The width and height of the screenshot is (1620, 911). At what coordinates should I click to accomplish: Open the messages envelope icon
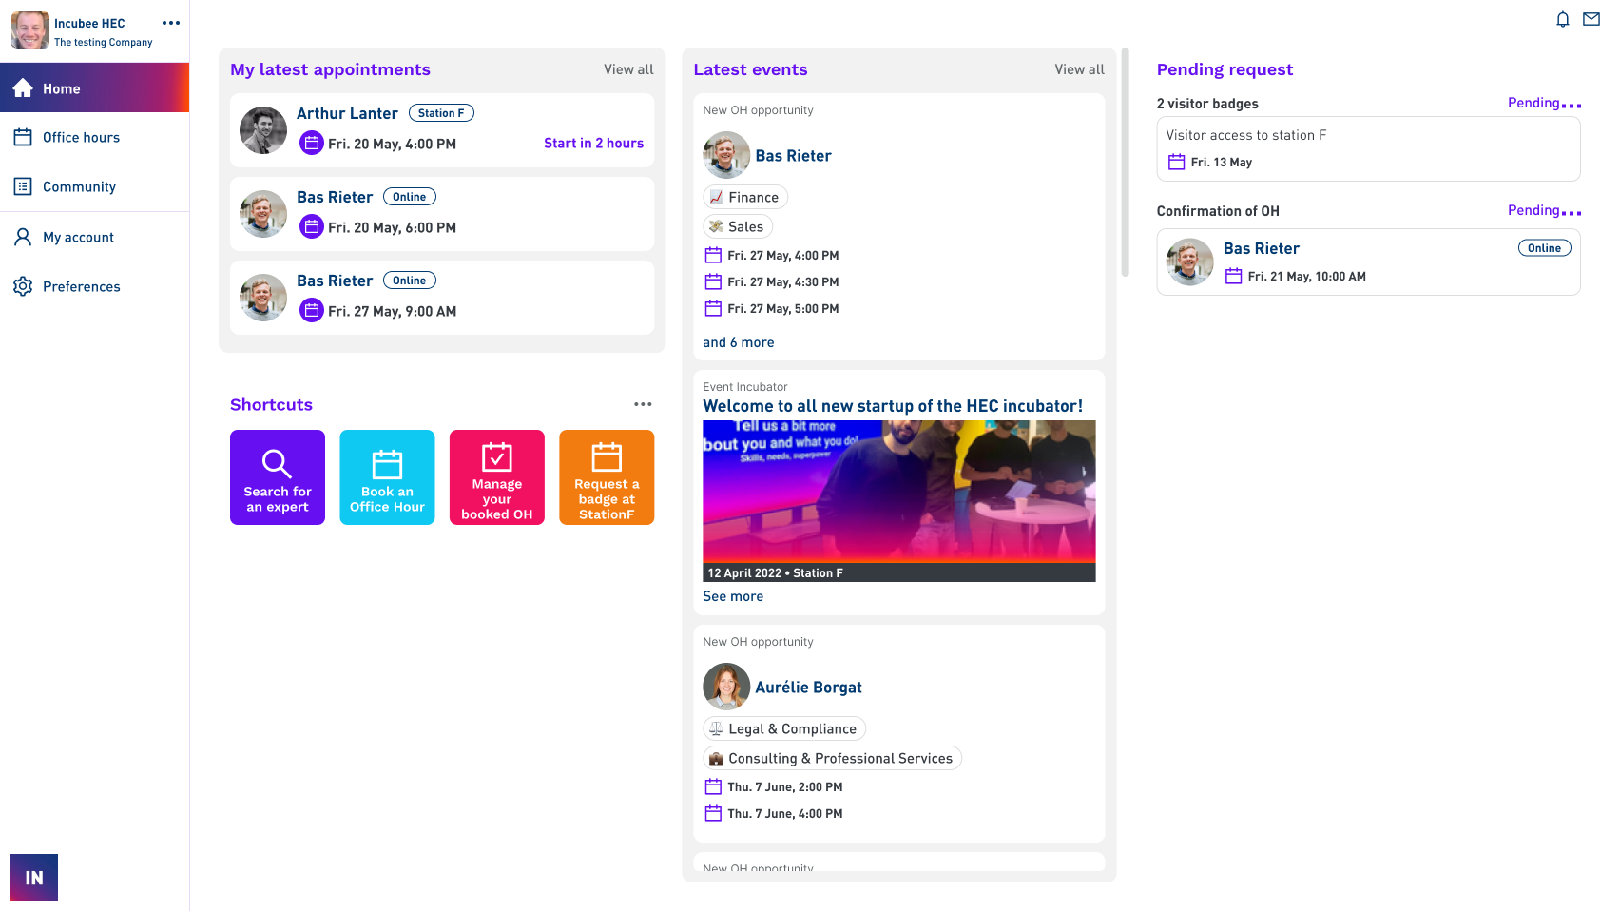coord(1591,19)
